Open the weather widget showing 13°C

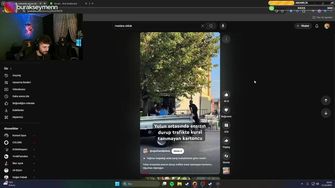click(x=9, y=184)
